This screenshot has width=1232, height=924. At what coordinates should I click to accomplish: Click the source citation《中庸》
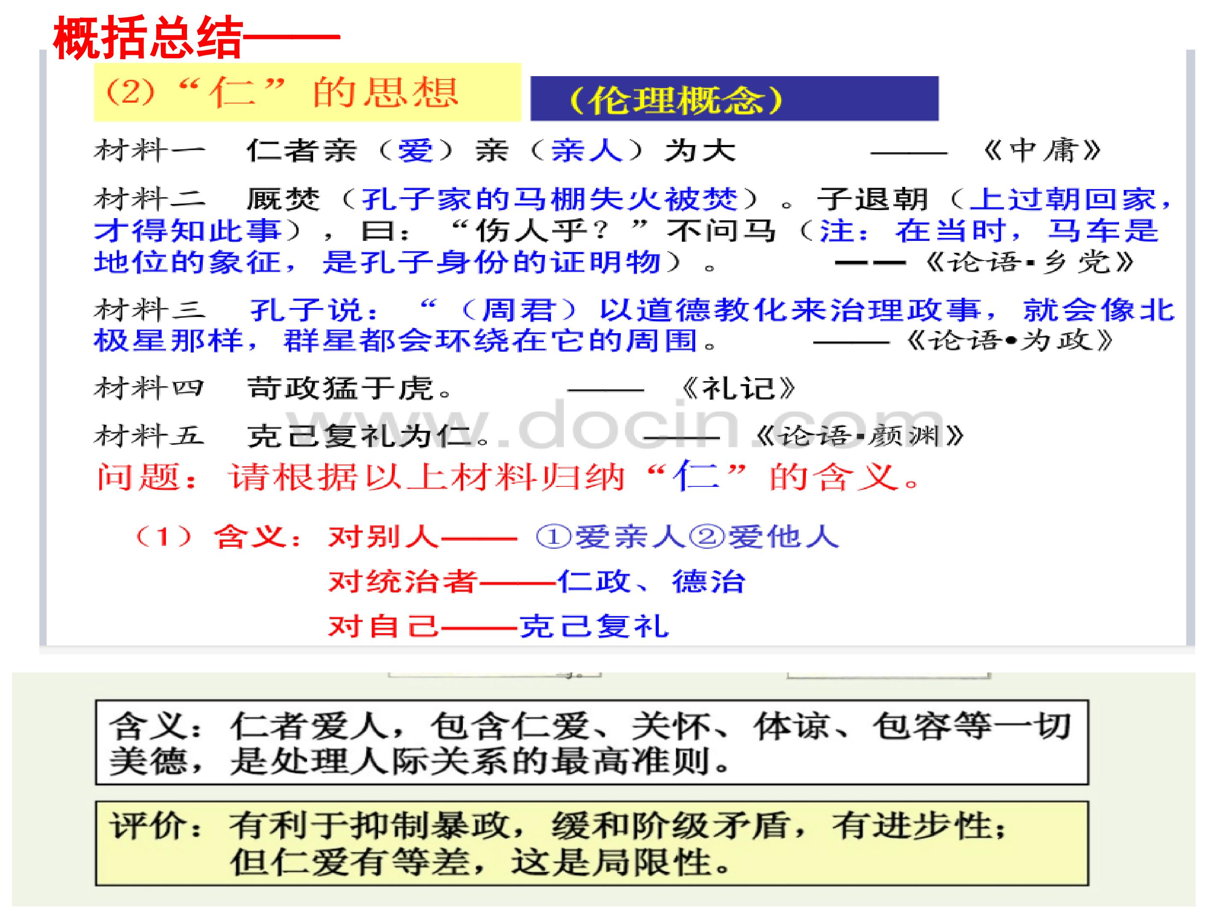(x=1042, y=151)
